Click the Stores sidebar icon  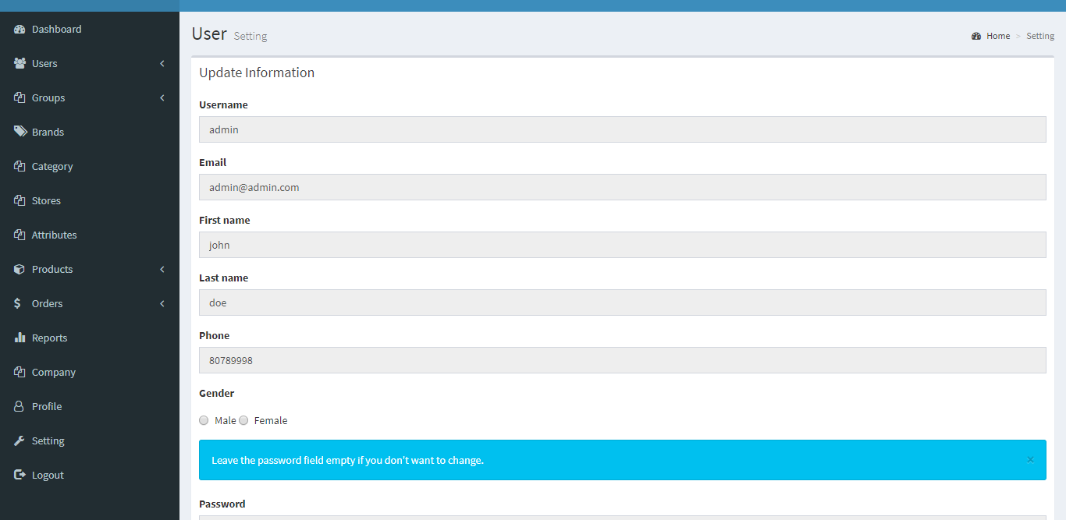(x=20, y=200)
